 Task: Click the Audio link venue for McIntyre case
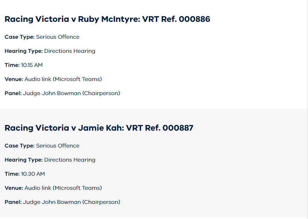(63, 79)
